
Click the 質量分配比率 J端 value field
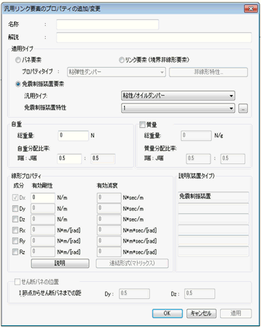click(233, 159)
